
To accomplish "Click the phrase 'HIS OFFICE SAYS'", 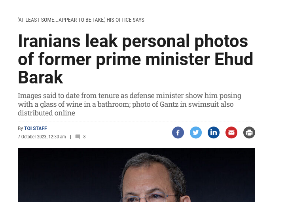I will tap(125, 20).
